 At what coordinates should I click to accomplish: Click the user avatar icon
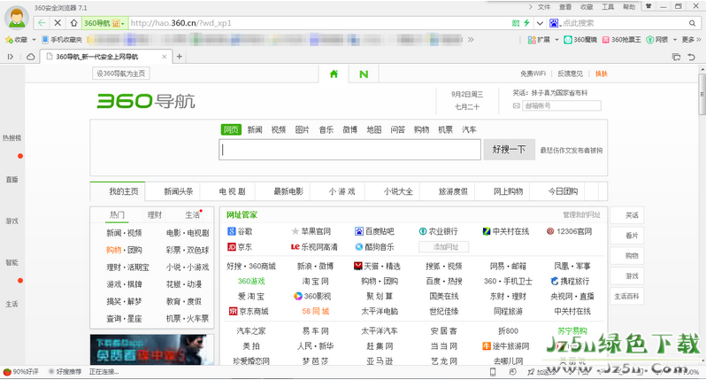(x=17, y=18)
